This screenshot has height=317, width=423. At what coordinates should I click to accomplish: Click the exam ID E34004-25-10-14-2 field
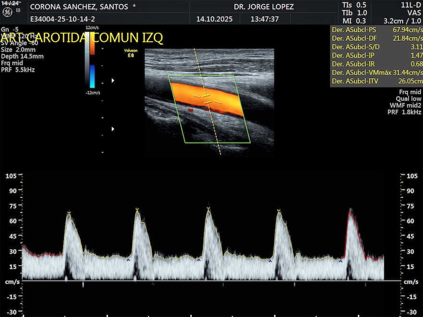[x=62, y=19]
